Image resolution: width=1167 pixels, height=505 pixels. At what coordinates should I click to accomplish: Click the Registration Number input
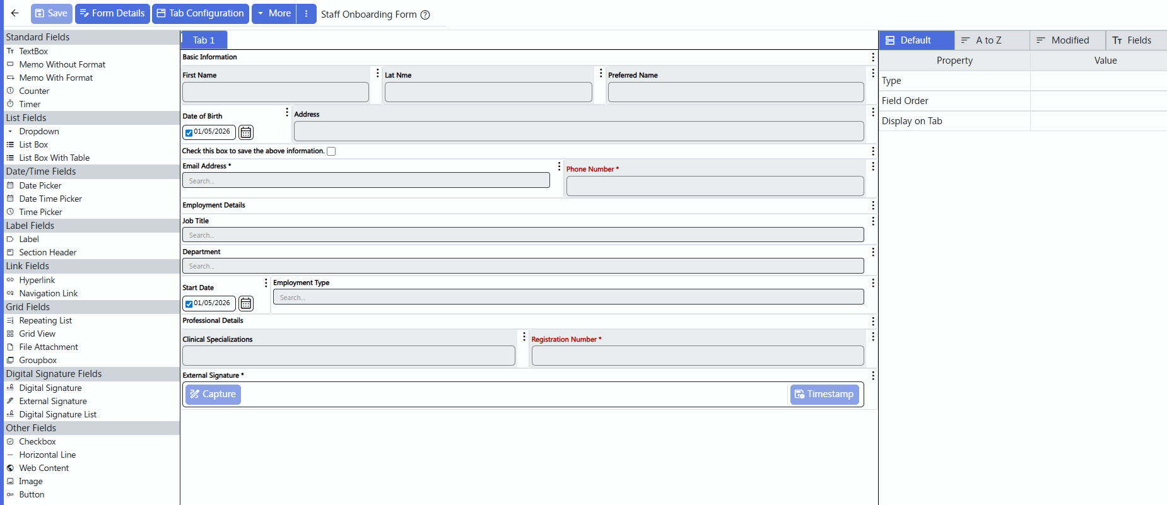point(698,356)
